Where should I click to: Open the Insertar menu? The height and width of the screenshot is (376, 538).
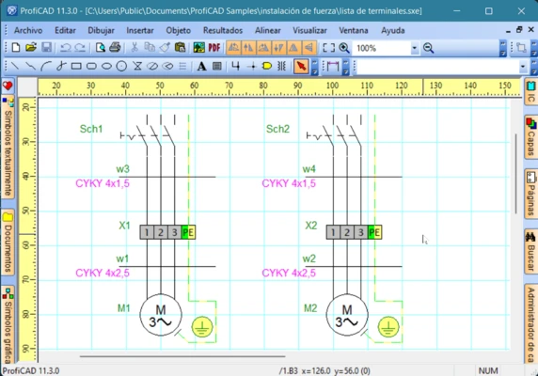pyautogui.click(x=140, y=30)
